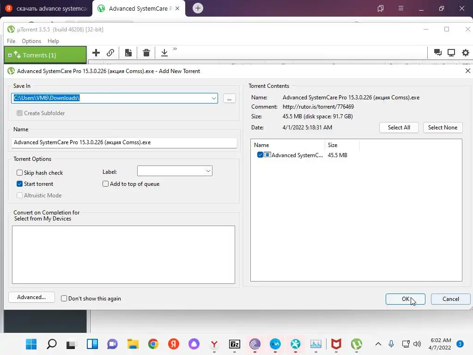Click the Select All button
Viewport: 473px width, 355px height.
399,128
